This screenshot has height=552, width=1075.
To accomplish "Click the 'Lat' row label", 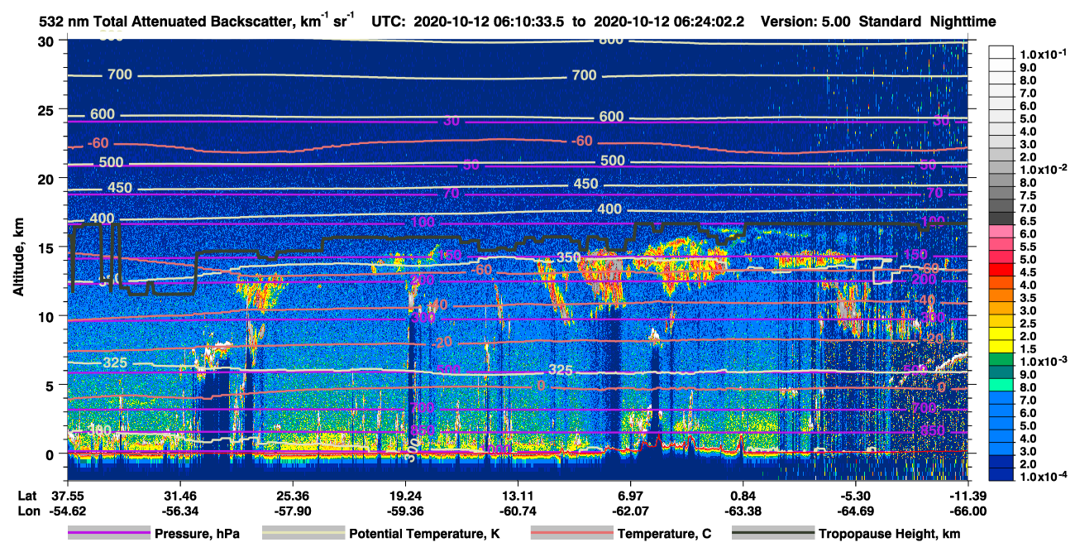I will click(26, 495).
